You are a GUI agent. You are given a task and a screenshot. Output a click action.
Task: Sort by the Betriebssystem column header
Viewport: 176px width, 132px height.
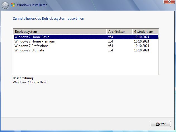click(60, 32)
